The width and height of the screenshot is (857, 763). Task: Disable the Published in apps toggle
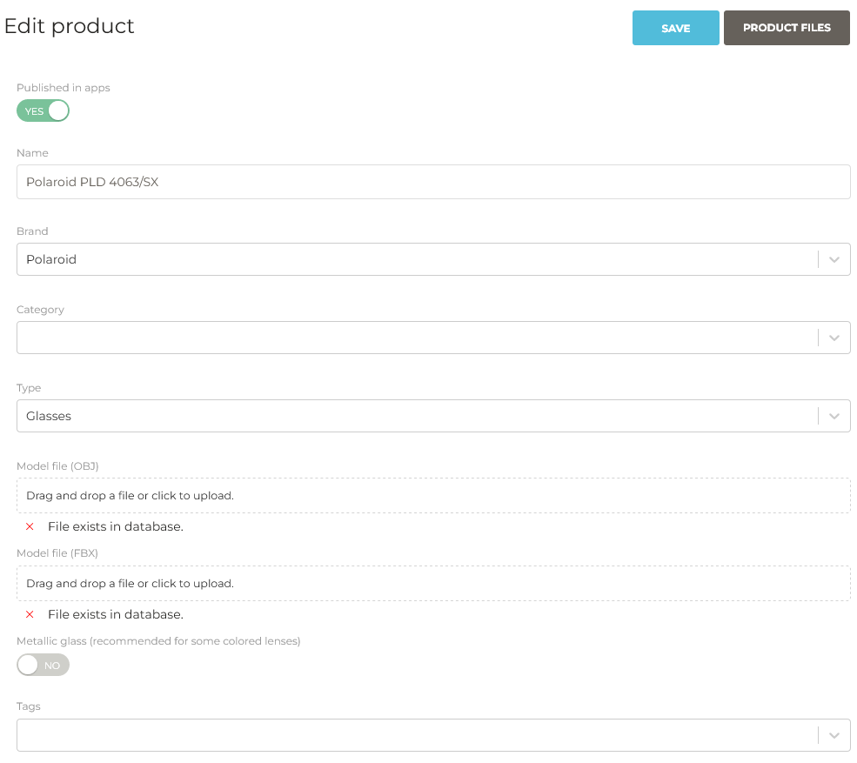coord(43,110)
